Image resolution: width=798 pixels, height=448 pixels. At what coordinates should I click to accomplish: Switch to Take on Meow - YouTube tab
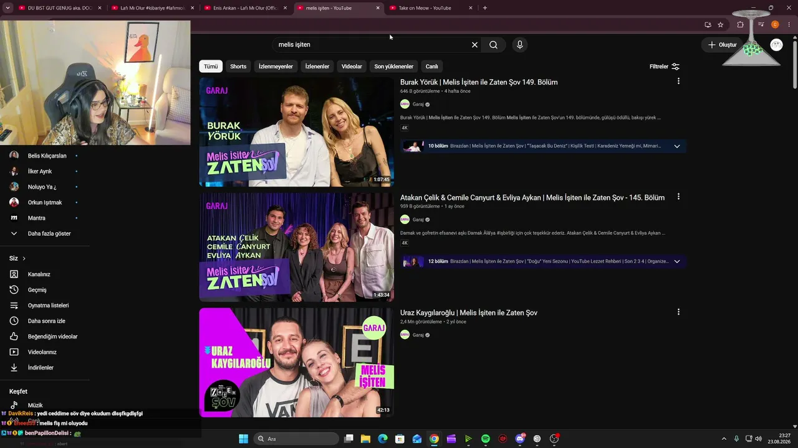(x=431, y=8)
